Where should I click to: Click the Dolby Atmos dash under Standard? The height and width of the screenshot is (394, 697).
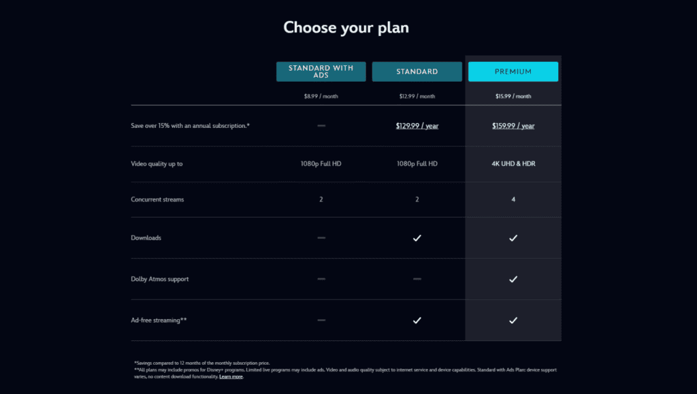(417, 278)
